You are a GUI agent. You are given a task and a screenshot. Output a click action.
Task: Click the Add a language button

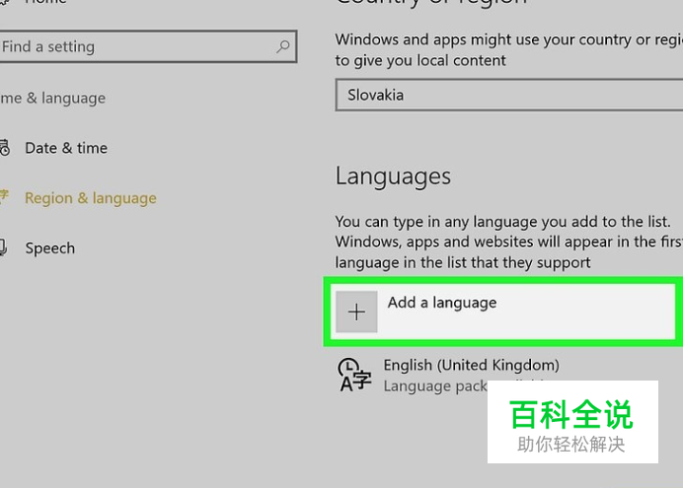tap(502, 312)
